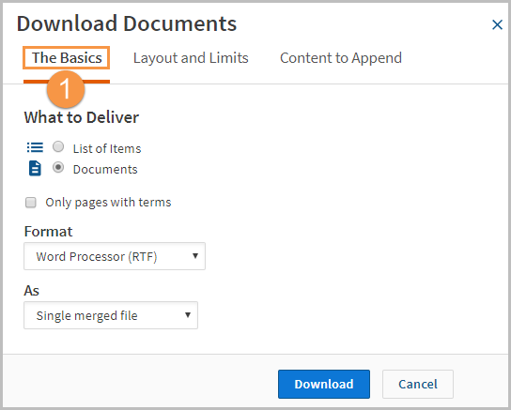This screenshot has width=511, height=410.
Task: Open the Format dropdown showing Word Processor (RTF)
Action: (x=115, y=256)
